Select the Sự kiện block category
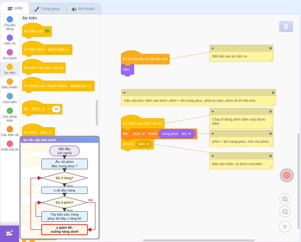Image resolution: width=301 pixels, height=242 pixels. click(10, 69)
